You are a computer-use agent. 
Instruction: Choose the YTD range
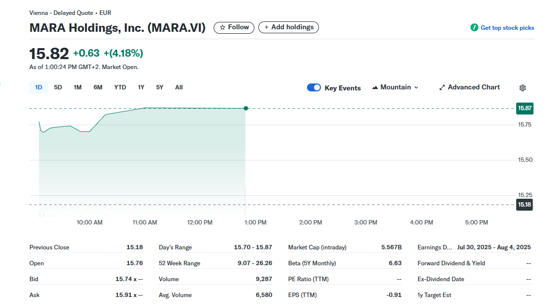coord(120,87)
